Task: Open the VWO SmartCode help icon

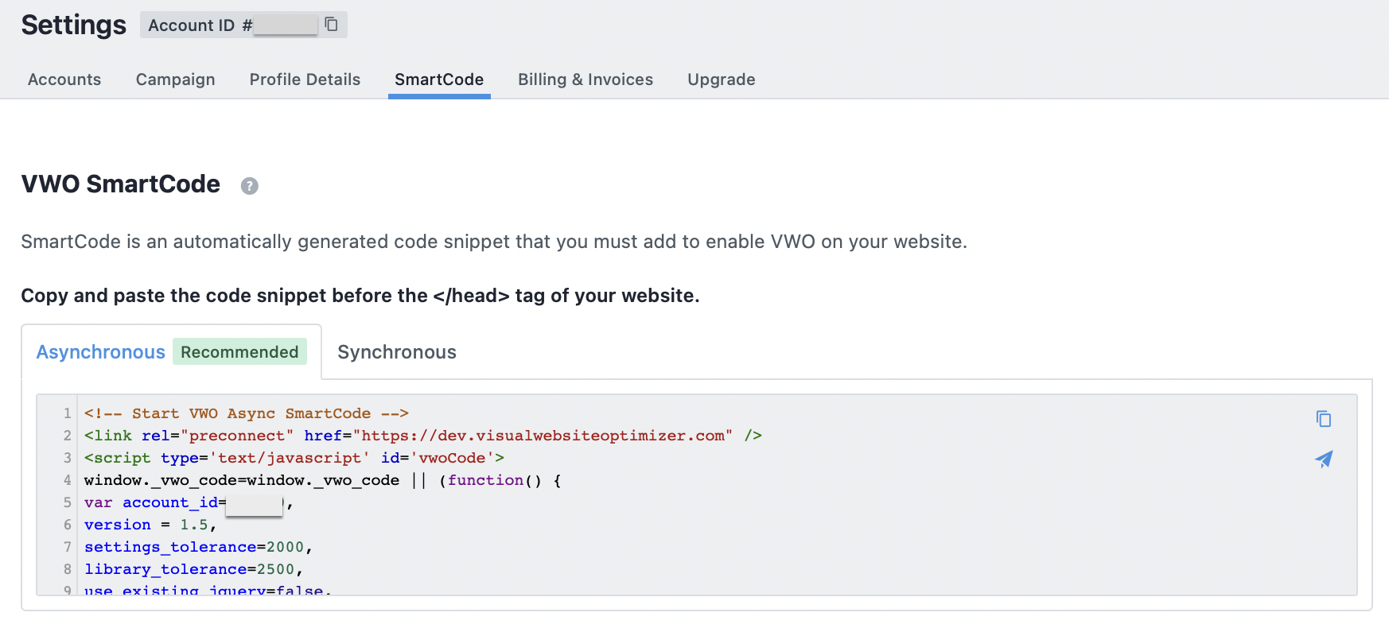Action: (x=250, y=186)
